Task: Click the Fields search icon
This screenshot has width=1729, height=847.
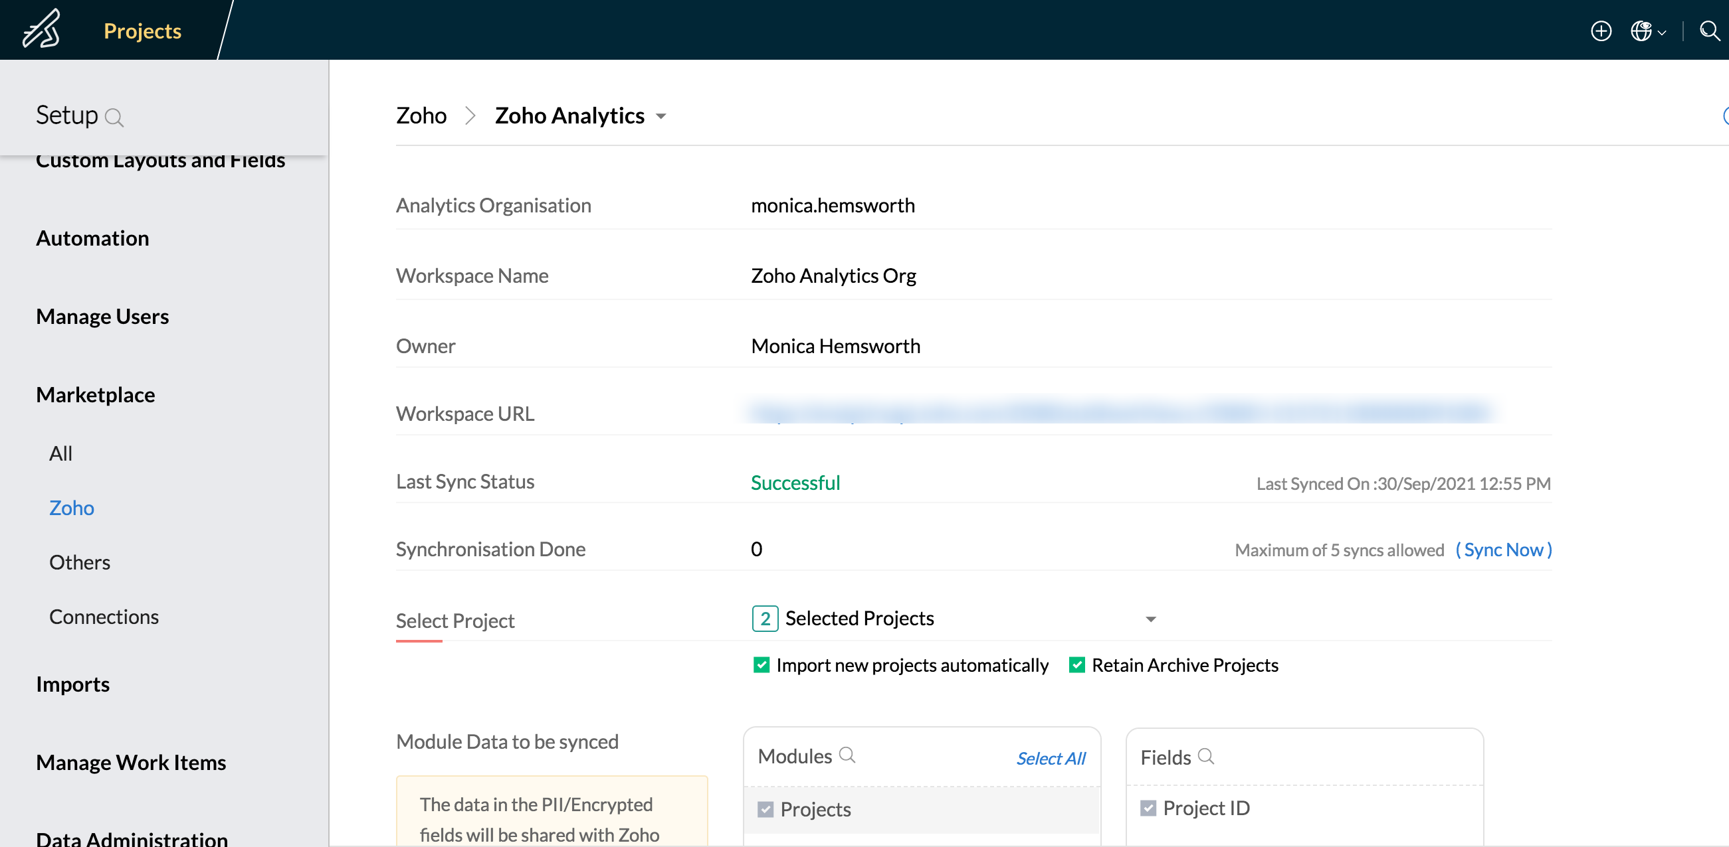Action: coord(1205,757)
